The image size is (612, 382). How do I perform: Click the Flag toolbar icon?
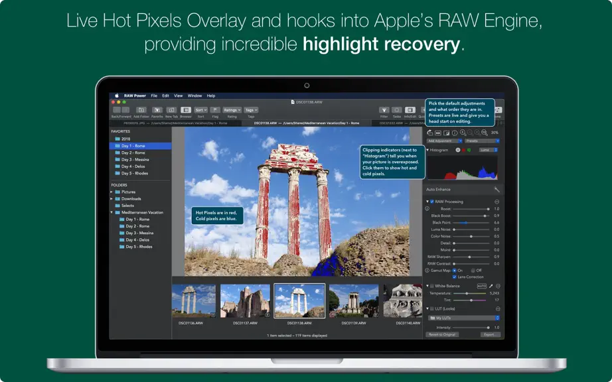tap(215, 110)
